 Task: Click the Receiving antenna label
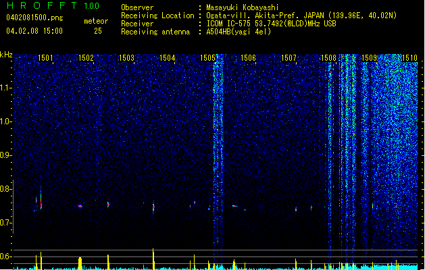click(155, 32)
